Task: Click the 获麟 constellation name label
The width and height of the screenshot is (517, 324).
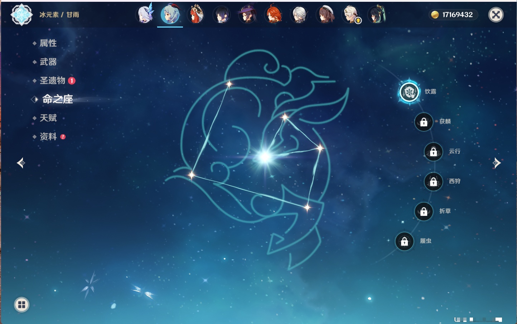Action: coord(445,121)
